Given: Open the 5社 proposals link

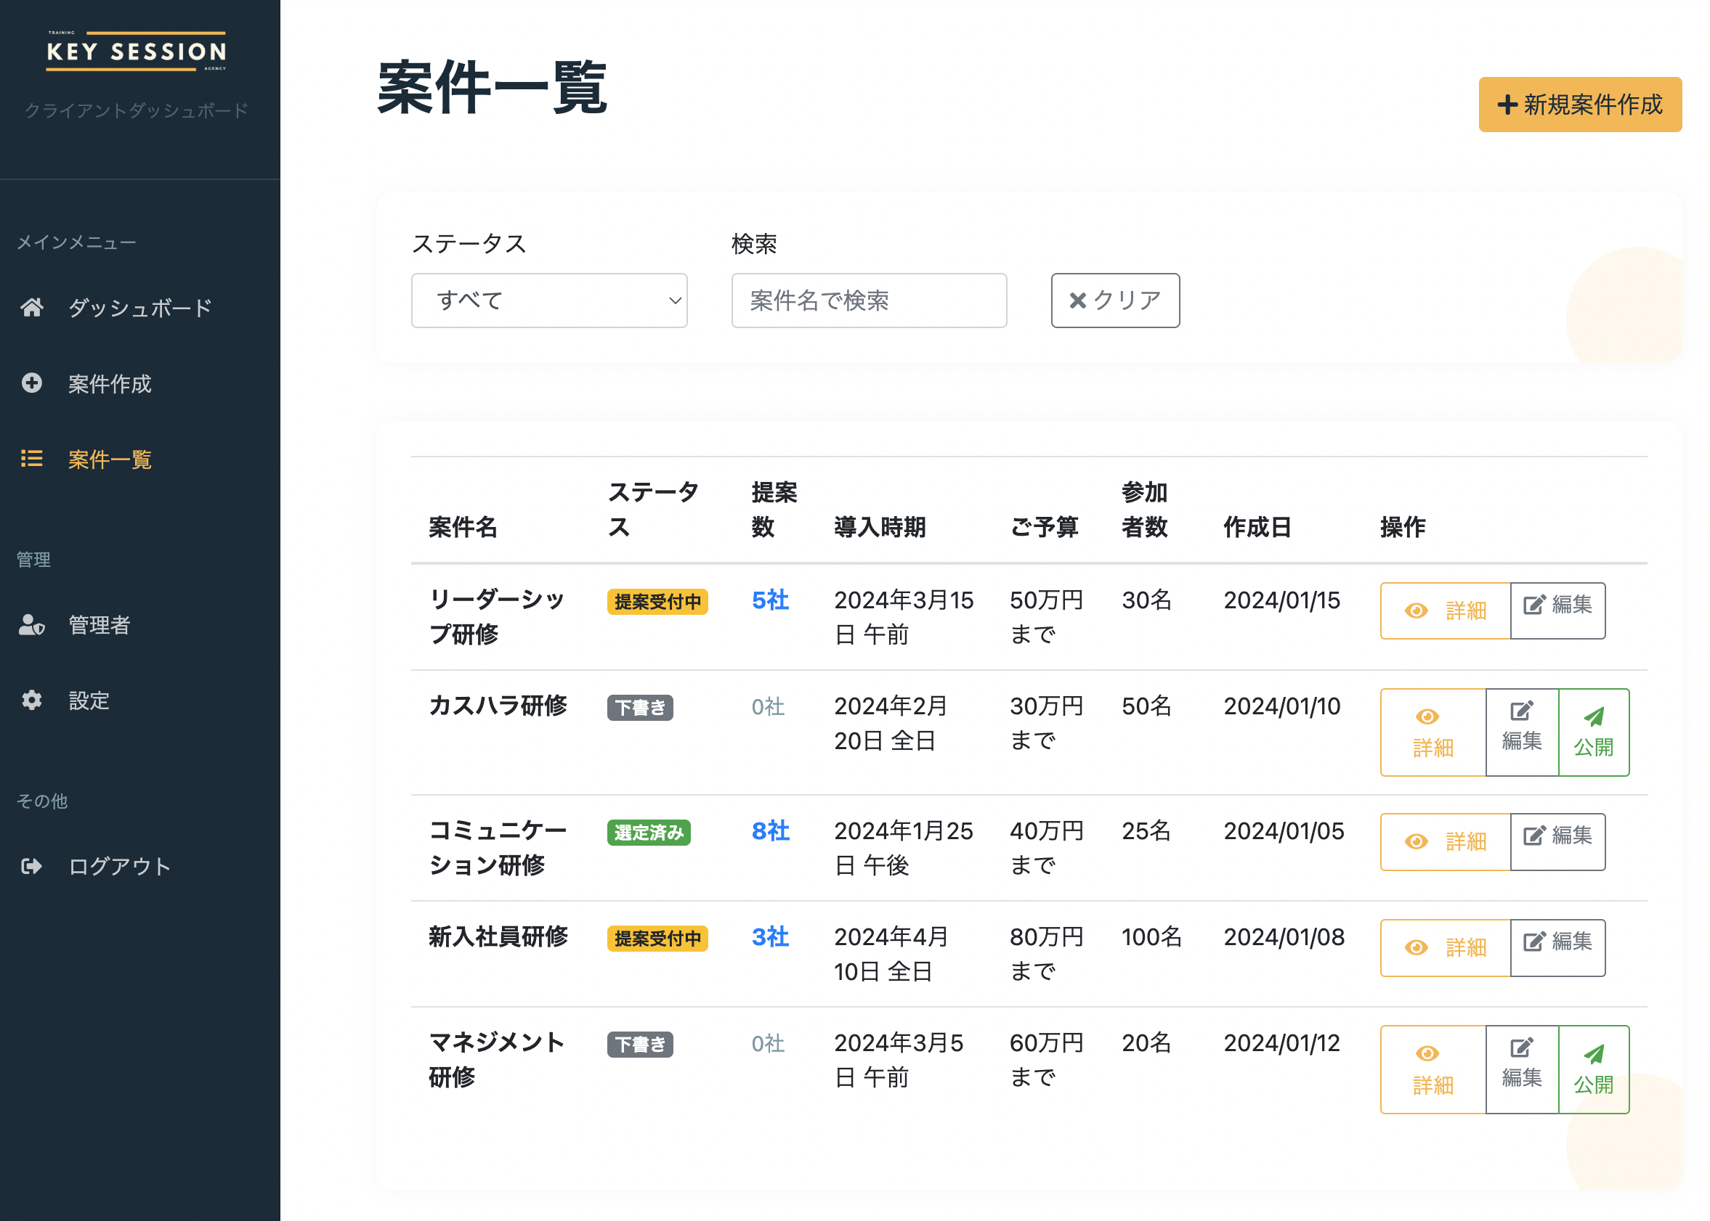Looking at the screenshot, I should click(769, 600).
